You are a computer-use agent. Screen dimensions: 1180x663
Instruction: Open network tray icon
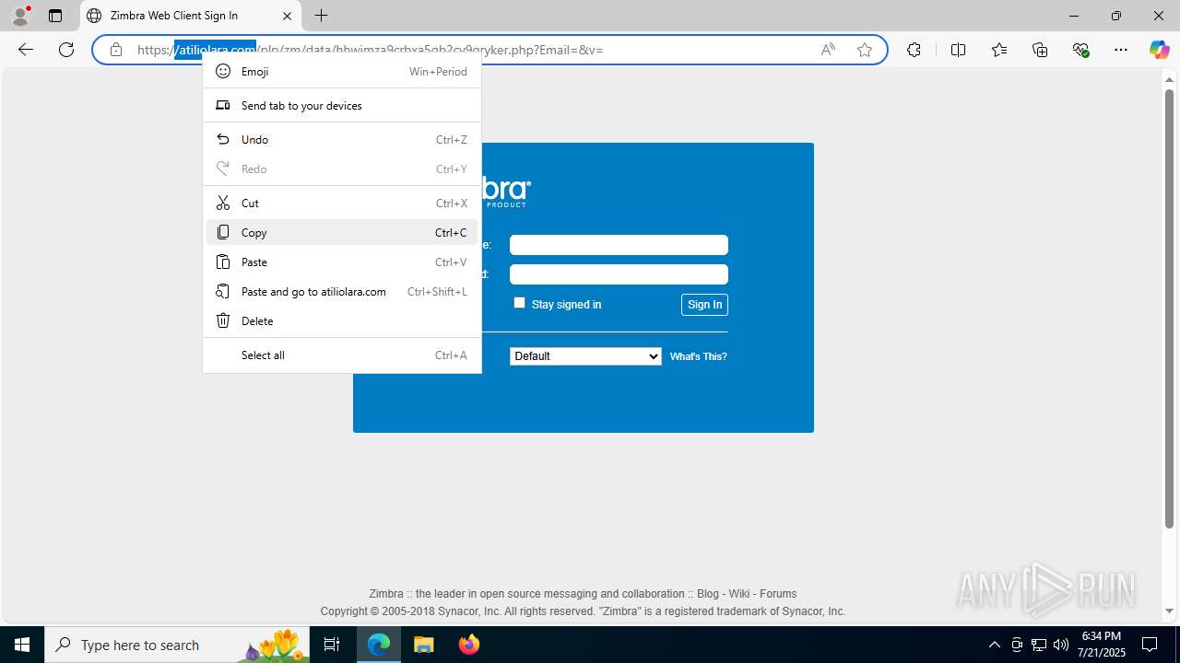[1038, 645]
